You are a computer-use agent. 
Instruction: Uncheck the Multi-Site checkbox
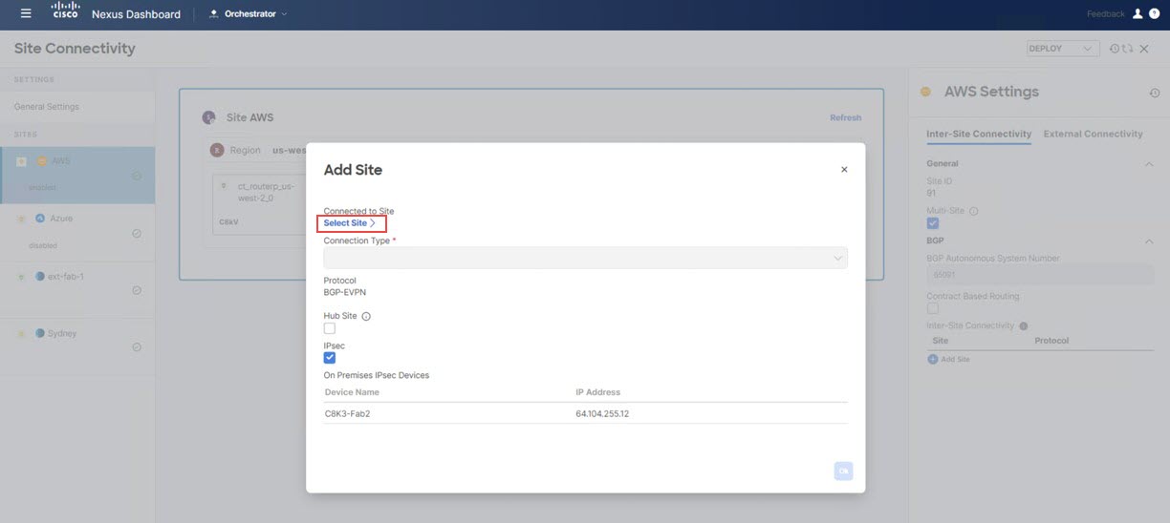click(933, 223)
